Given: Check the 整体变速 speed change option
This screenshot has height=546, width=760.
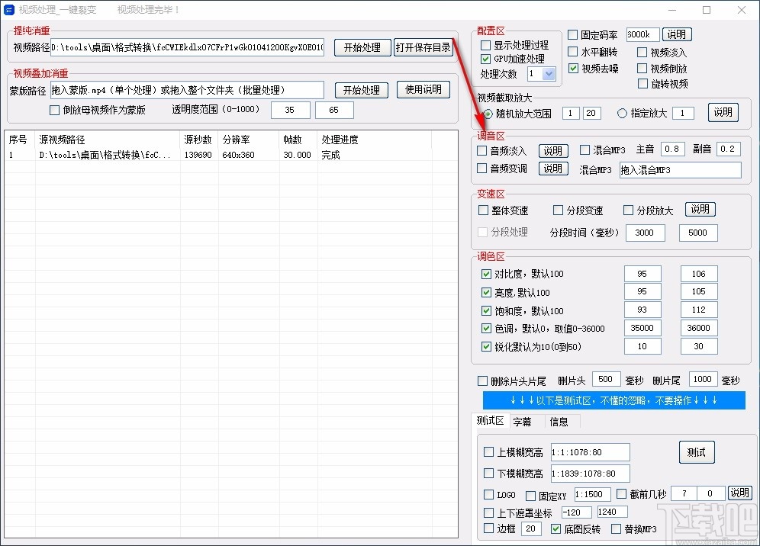Looking at the screenshot, I should (x=484, y=210).
